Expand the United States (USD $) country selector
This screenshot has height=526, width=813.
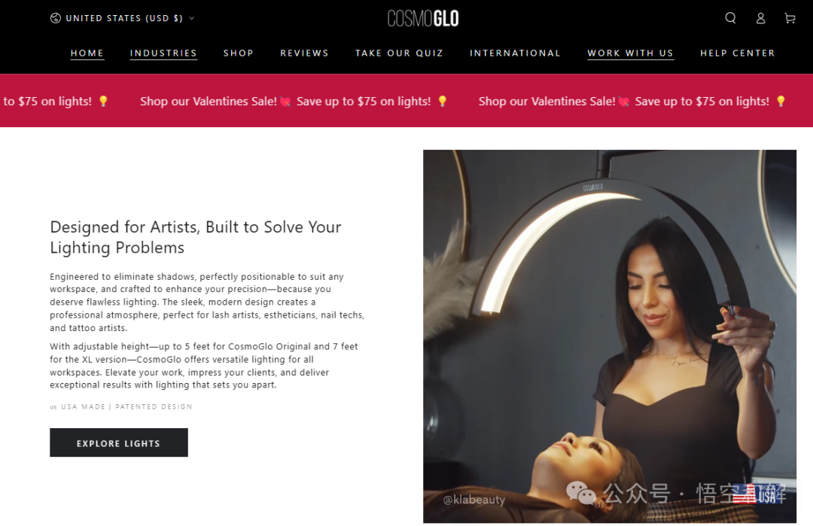[x=123, y=18]
